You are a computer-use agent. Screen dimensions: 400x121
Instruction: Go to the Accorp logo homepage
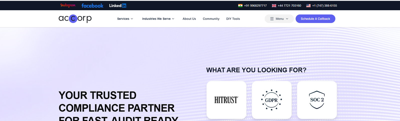click(x=75, y=19)
